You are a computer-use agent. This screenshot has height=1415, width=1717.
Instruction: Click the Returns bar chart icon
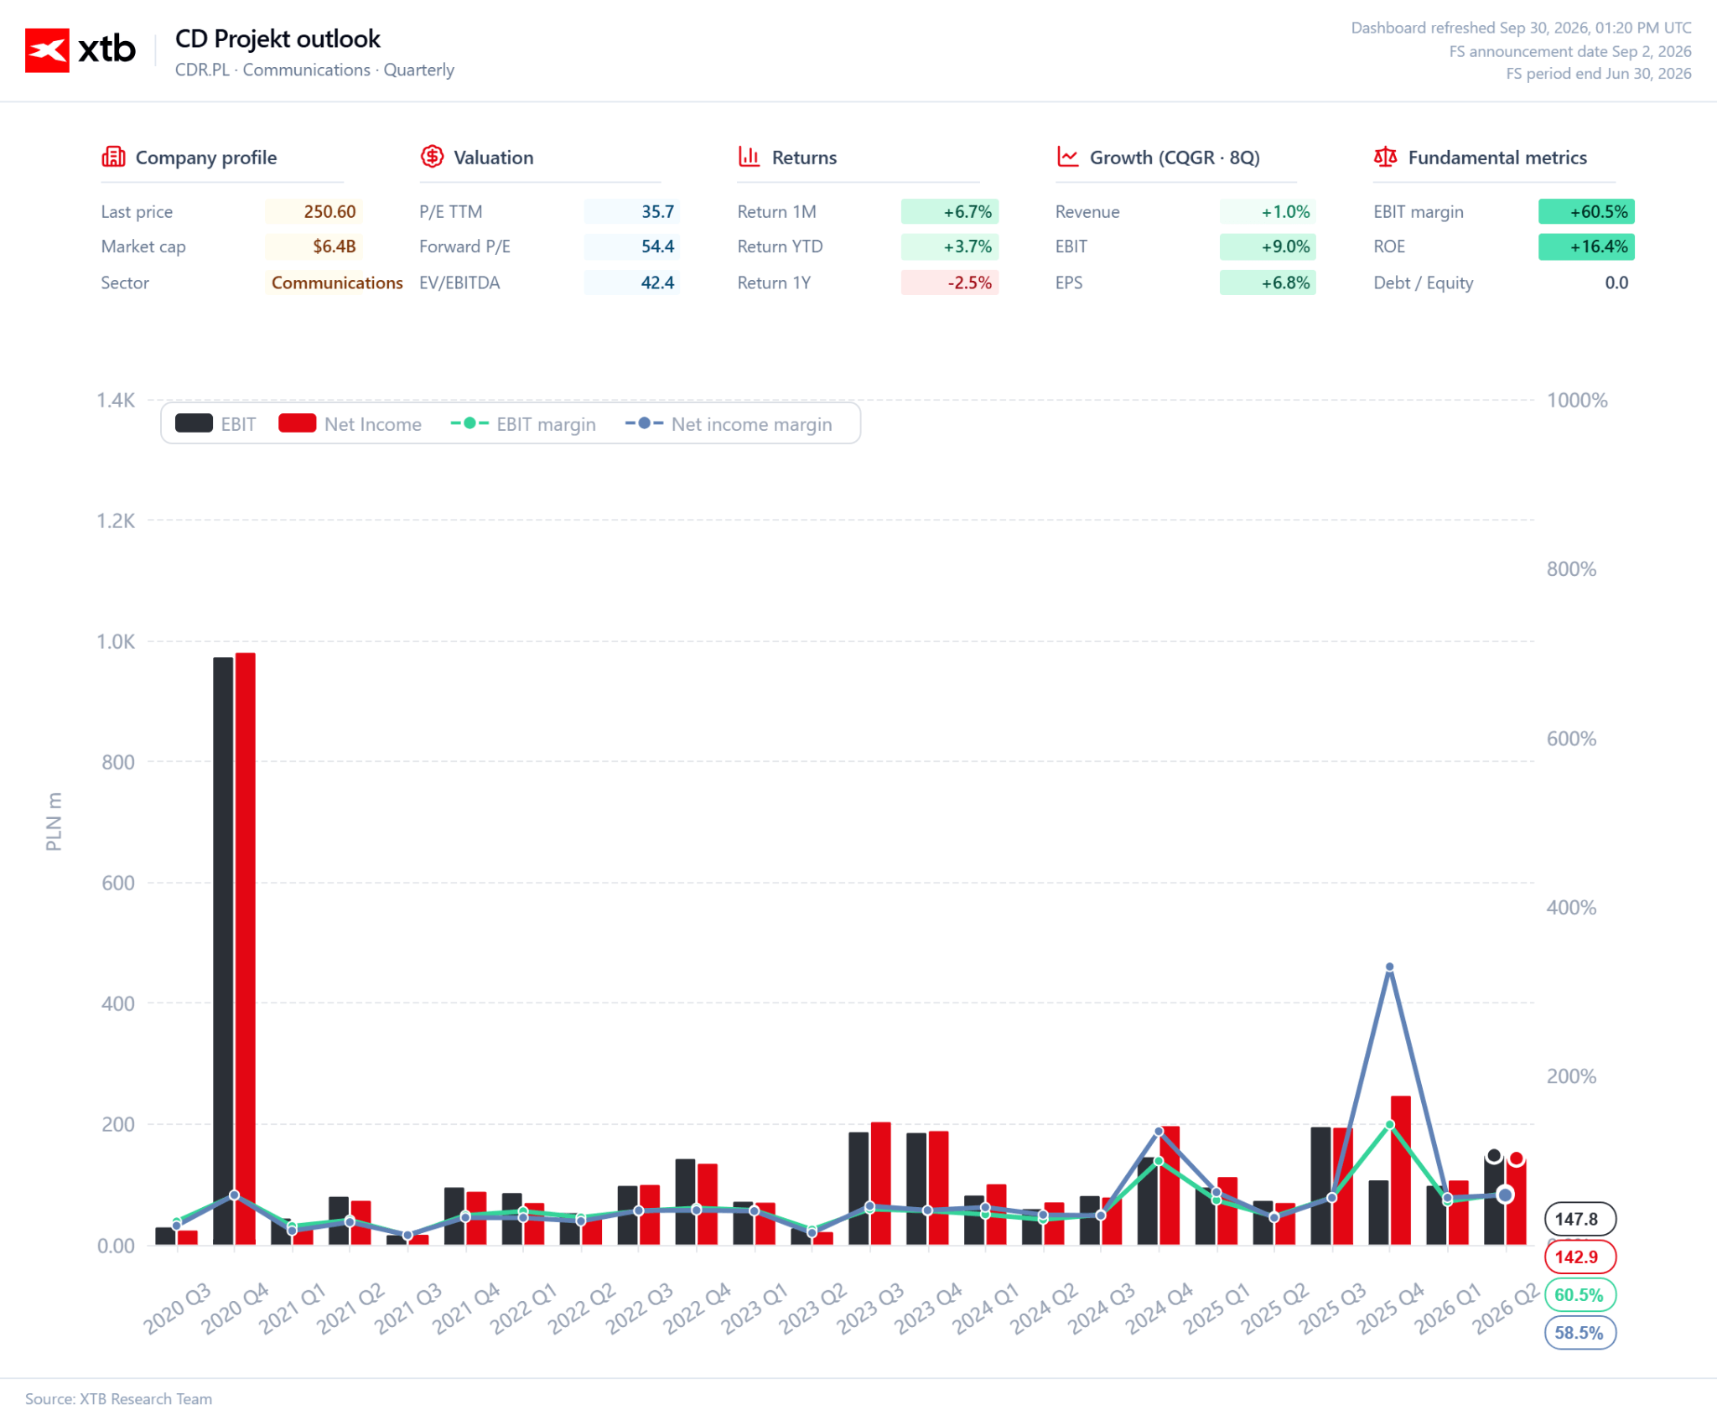750,157
